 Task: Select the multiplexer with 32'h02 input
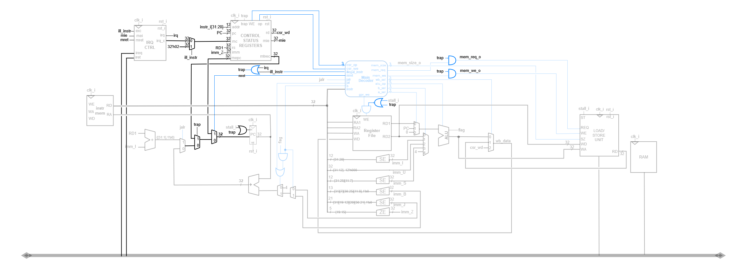click(192, 44)
